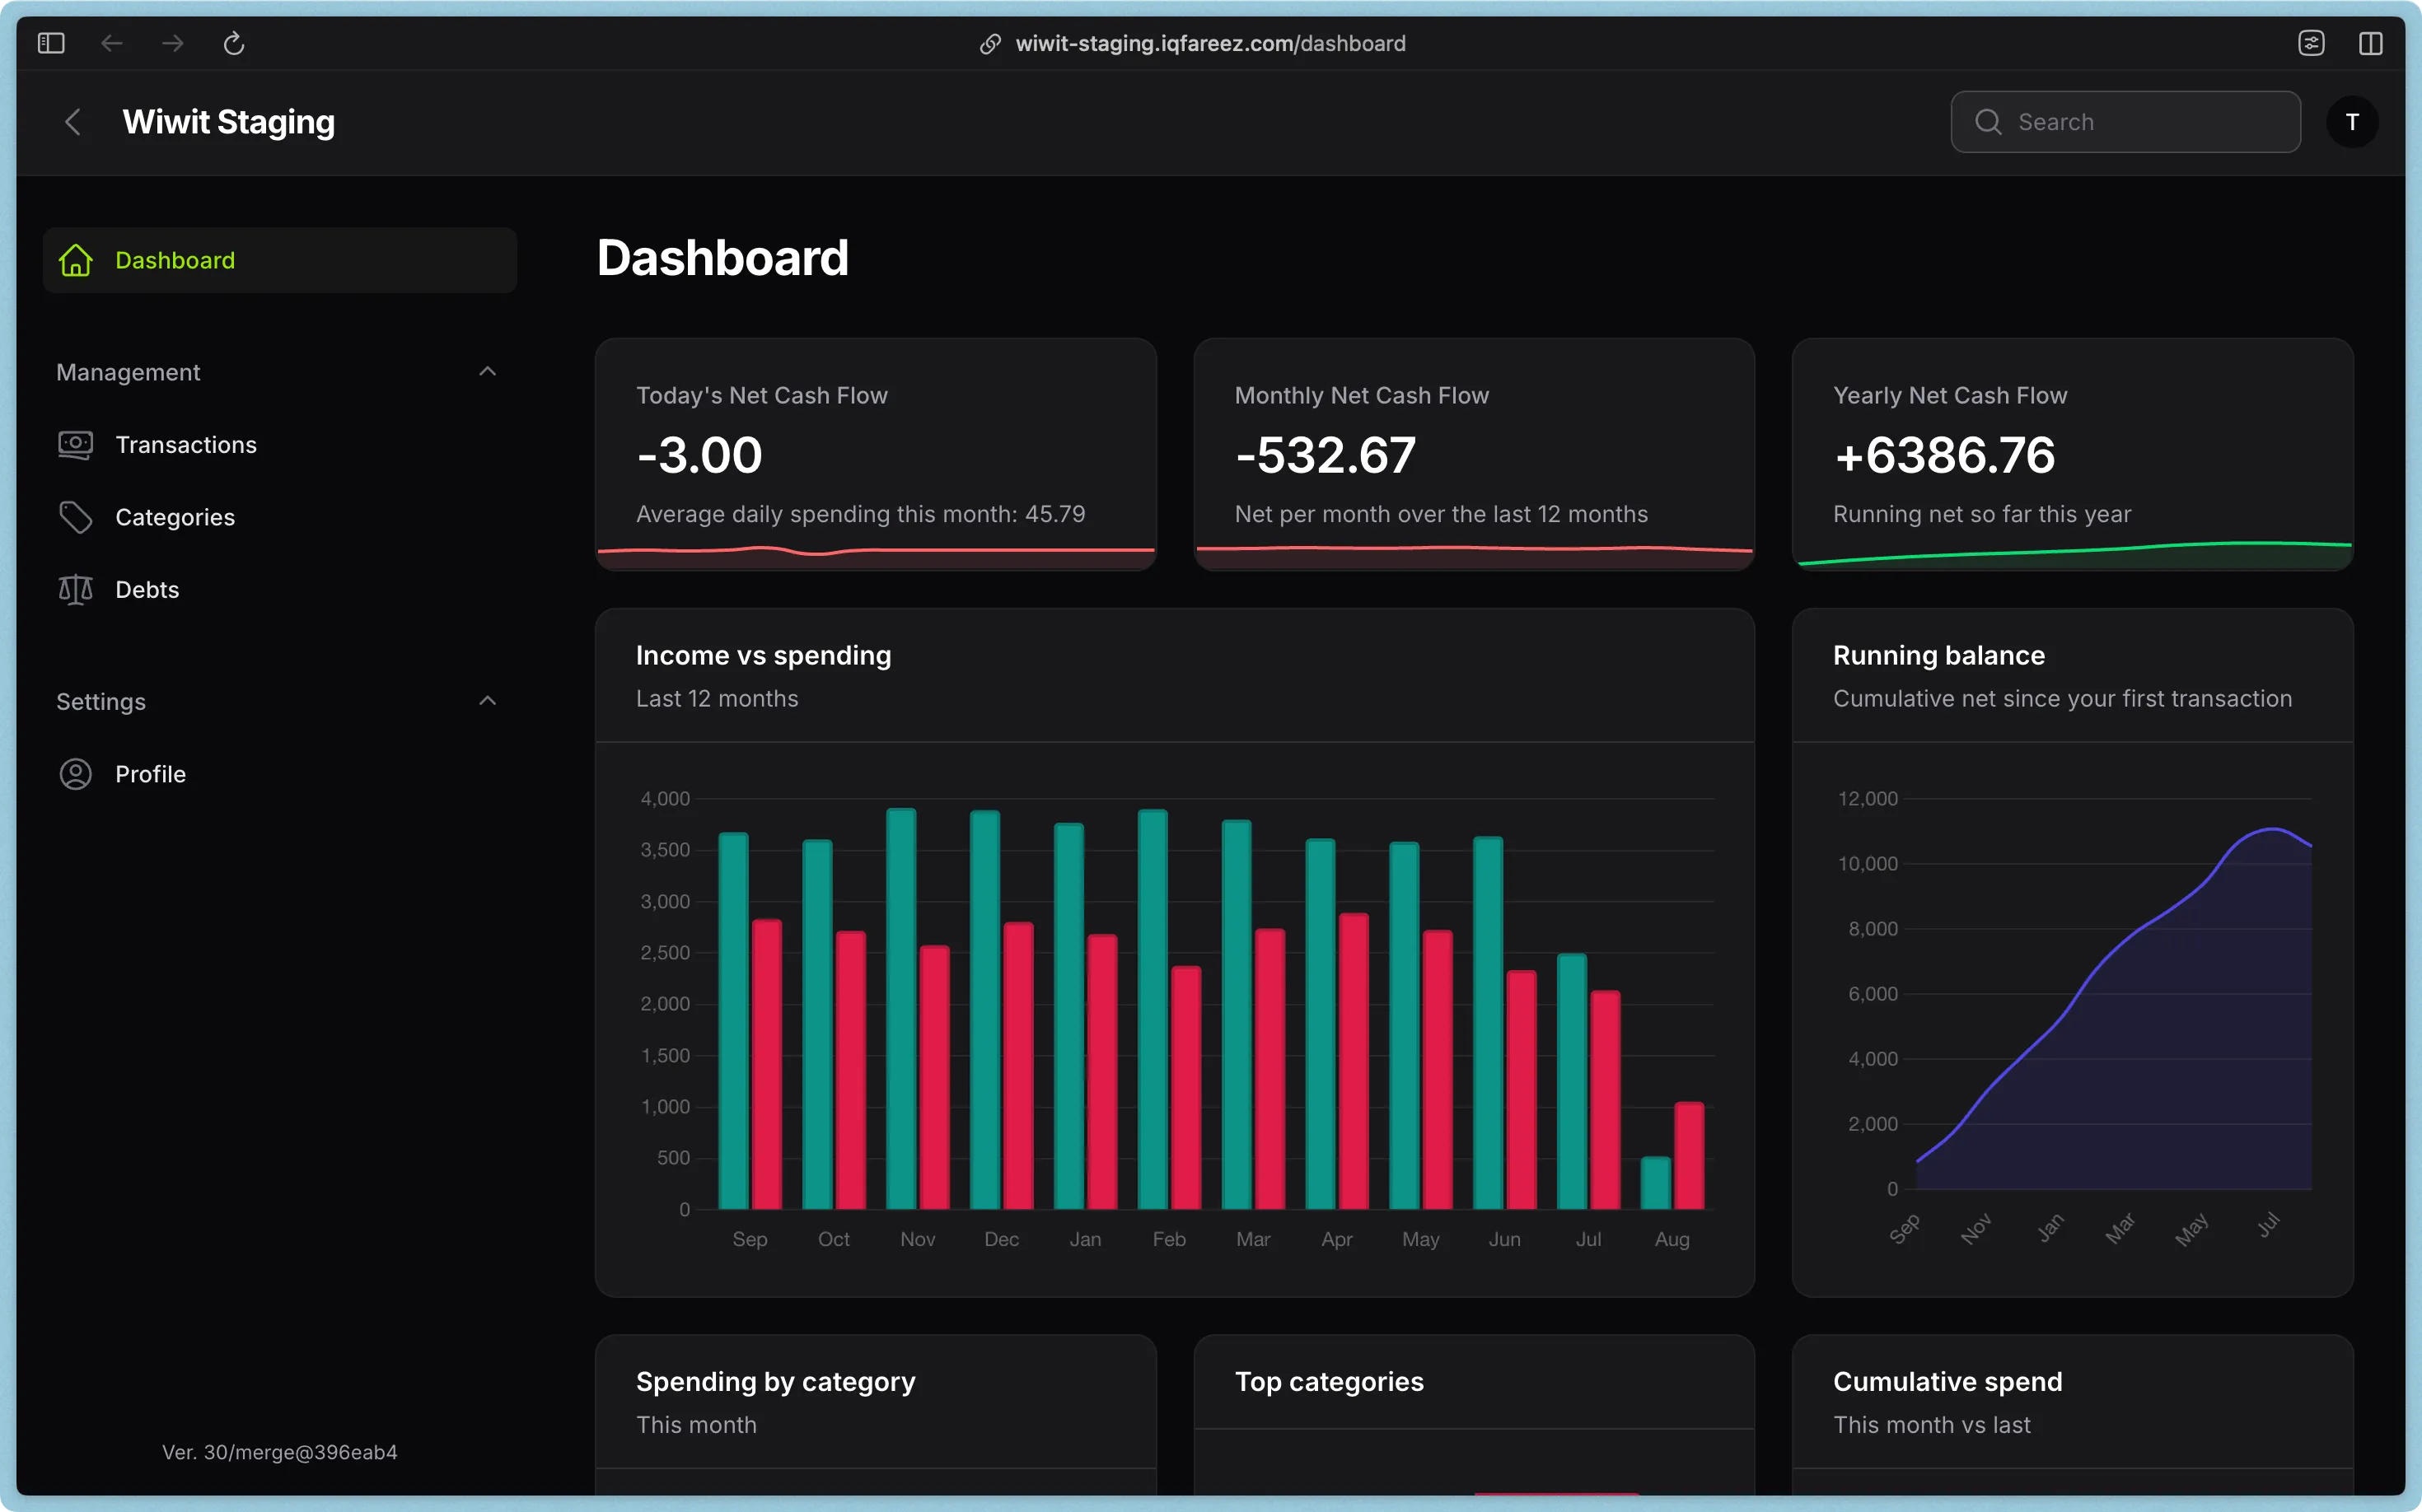Click the Aug spending bar in chart
Viewport: 2422px width, 1512px height.
[x=1689, y=1155]
